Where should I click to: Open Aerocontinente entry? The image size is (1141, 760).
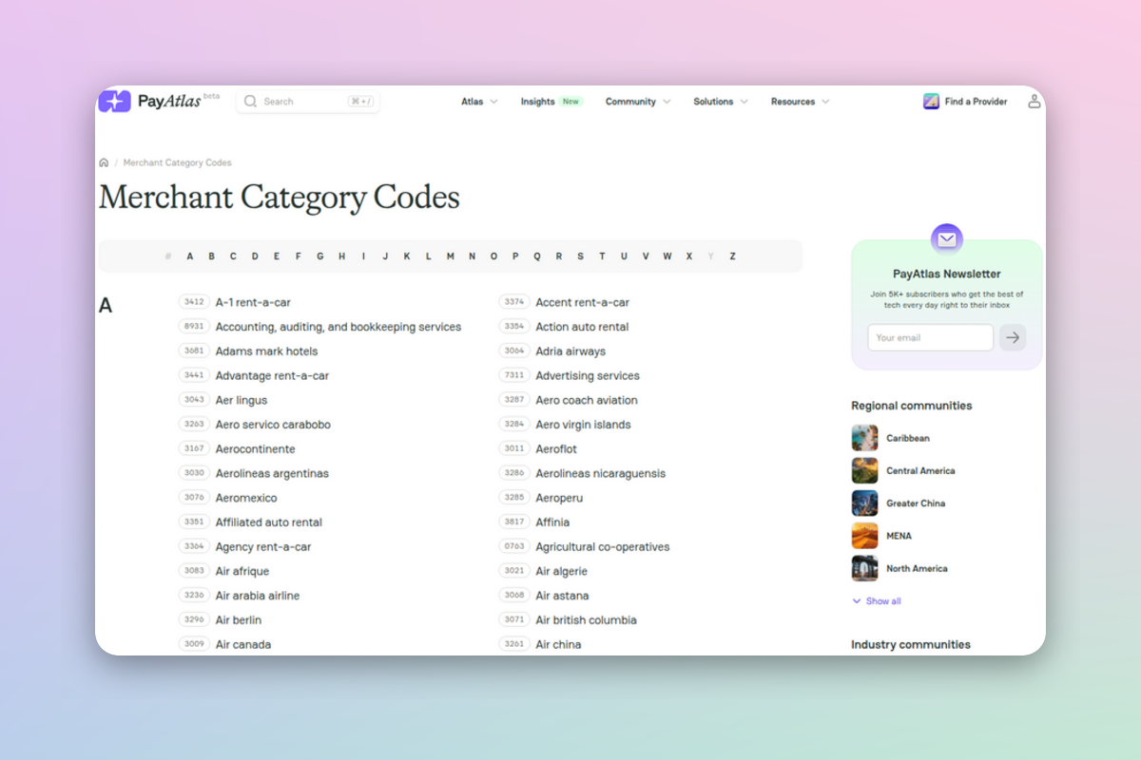256,449
